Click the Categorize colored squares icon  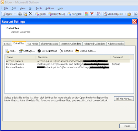tap(87, 14)
